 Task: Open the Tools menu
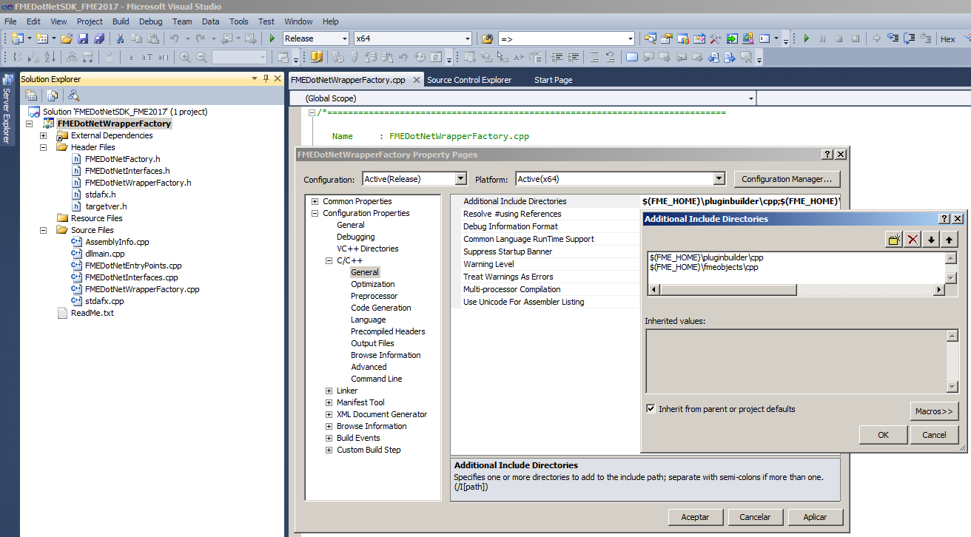[239, 21]
